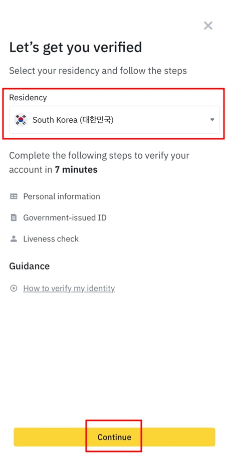Select the Liveness check step text
The height and width of the screenshot is (466, 228).
[x=51, y=239]
